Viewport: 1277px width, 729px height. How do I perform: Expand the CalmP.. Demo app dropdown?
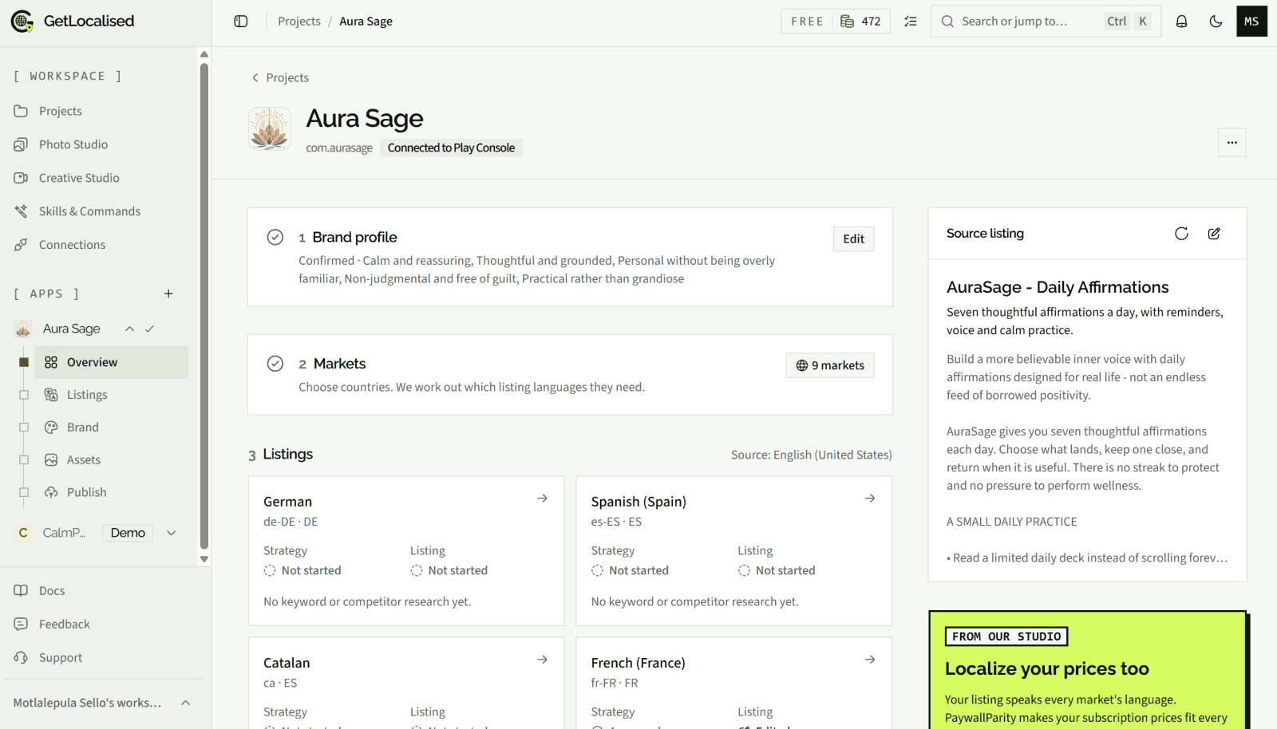(x=171, y=533)
